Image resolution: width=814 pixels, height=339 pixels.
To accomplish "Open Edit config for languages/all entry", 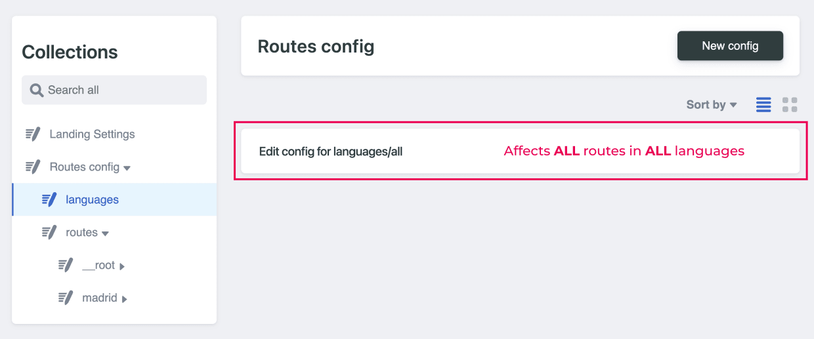I will 520,151.
